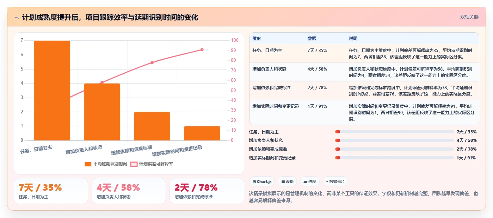The width and height of the screenshot is (493, 218).
Task: Click the lightning icon beside the title
Action: (x=17, y=18)
